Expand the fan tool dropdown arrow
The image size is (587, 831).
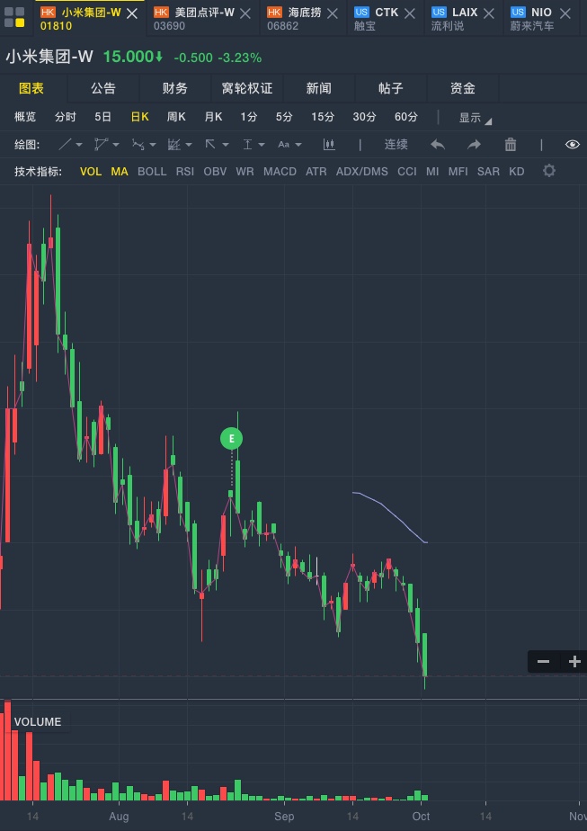[189, 145]
